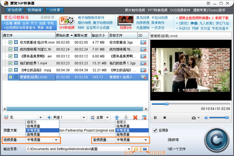The width and height of the screenshot is (234, 156).
Task: Click the 浏览 folder browse icon
Action: click(x=136, y=149)
